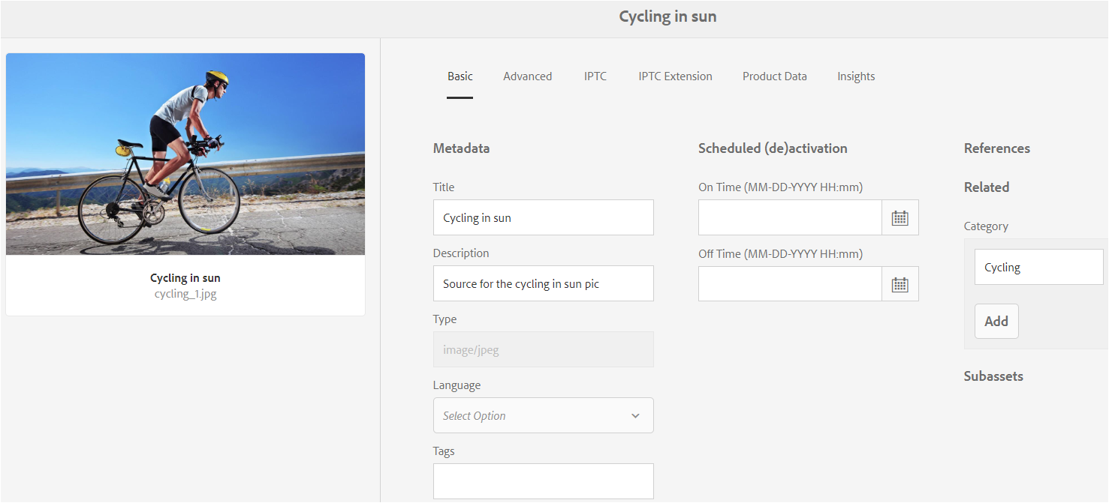Click the disabled Type field image/jpeg
Image resolution: width=1109 pixels, height=503 pixels.
(543, 350)
